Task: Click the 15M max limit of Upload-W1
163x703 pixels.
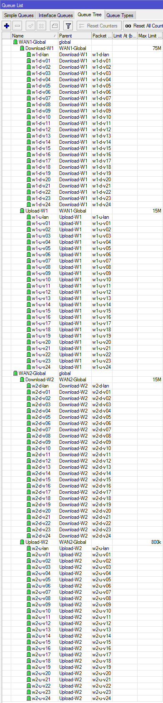Action: [x=157, y=211]
